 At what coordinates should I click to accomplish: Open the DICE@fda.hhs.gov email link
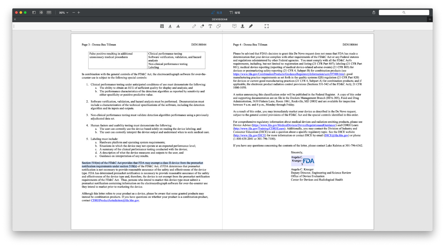tap(337, 135)
